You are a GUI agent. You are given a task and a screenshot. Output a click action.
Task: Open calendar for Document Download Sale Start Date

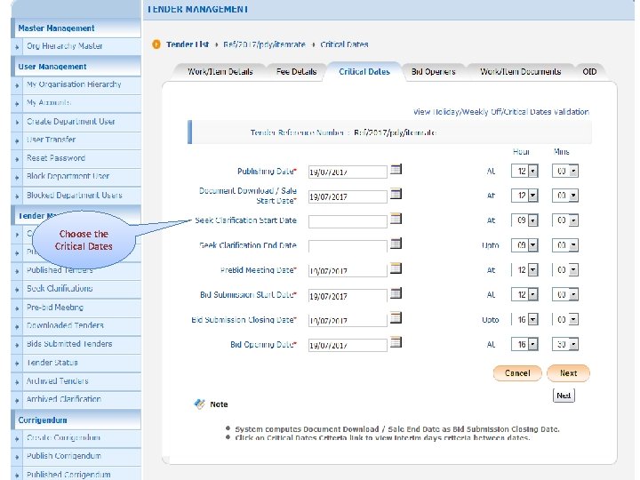point(396,194)
